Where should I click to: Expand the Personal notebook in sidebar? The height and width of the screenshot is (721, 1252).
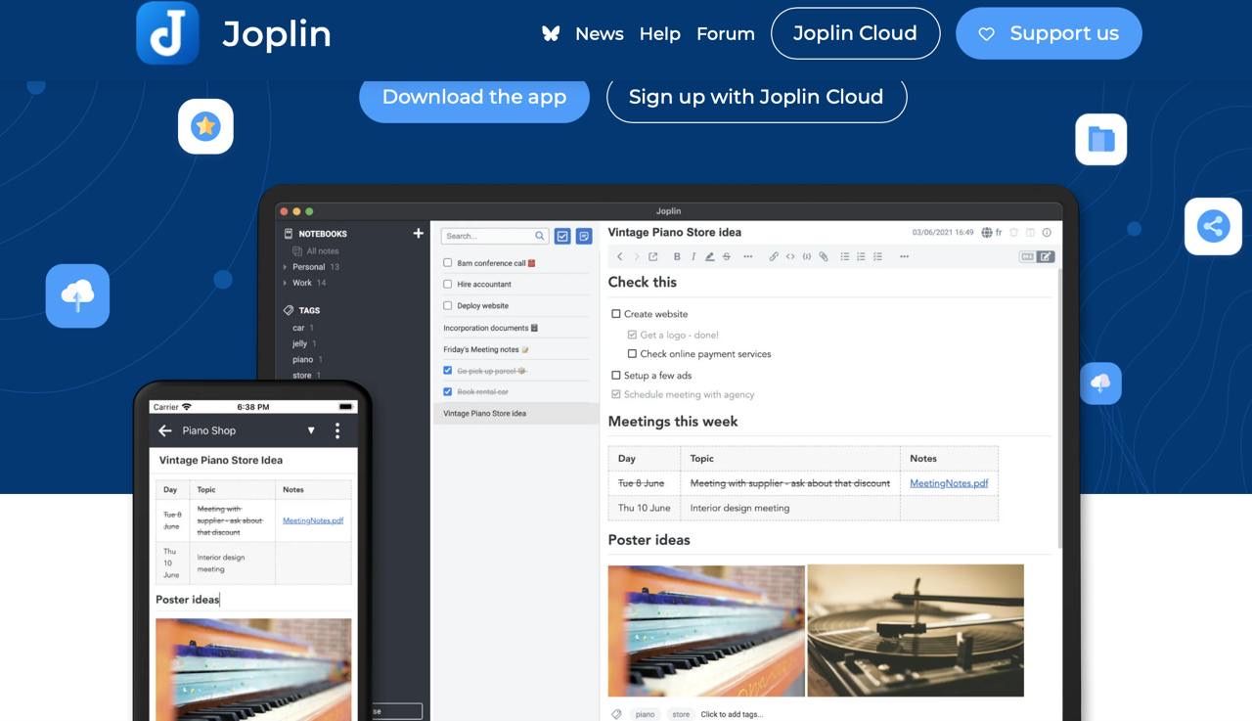tap(285, 267)
